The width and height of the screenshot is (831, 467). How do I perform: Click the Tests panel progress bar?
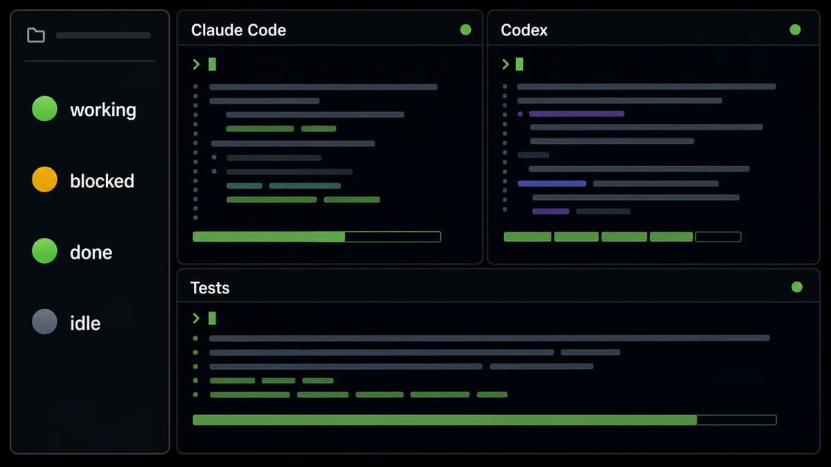[x=485, y=420]
